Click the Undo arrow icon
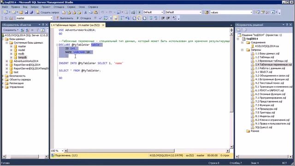Screen dimensions: 295x166 pyautogui.click(x=102, y=12)
